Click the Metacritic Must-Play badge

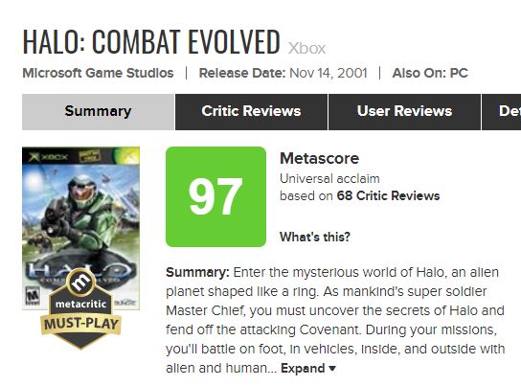coord(81,309)
